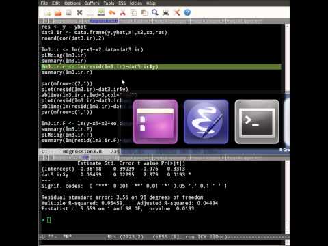
Task: Open Preferences with the tools icon
Action: click(177, 12)
